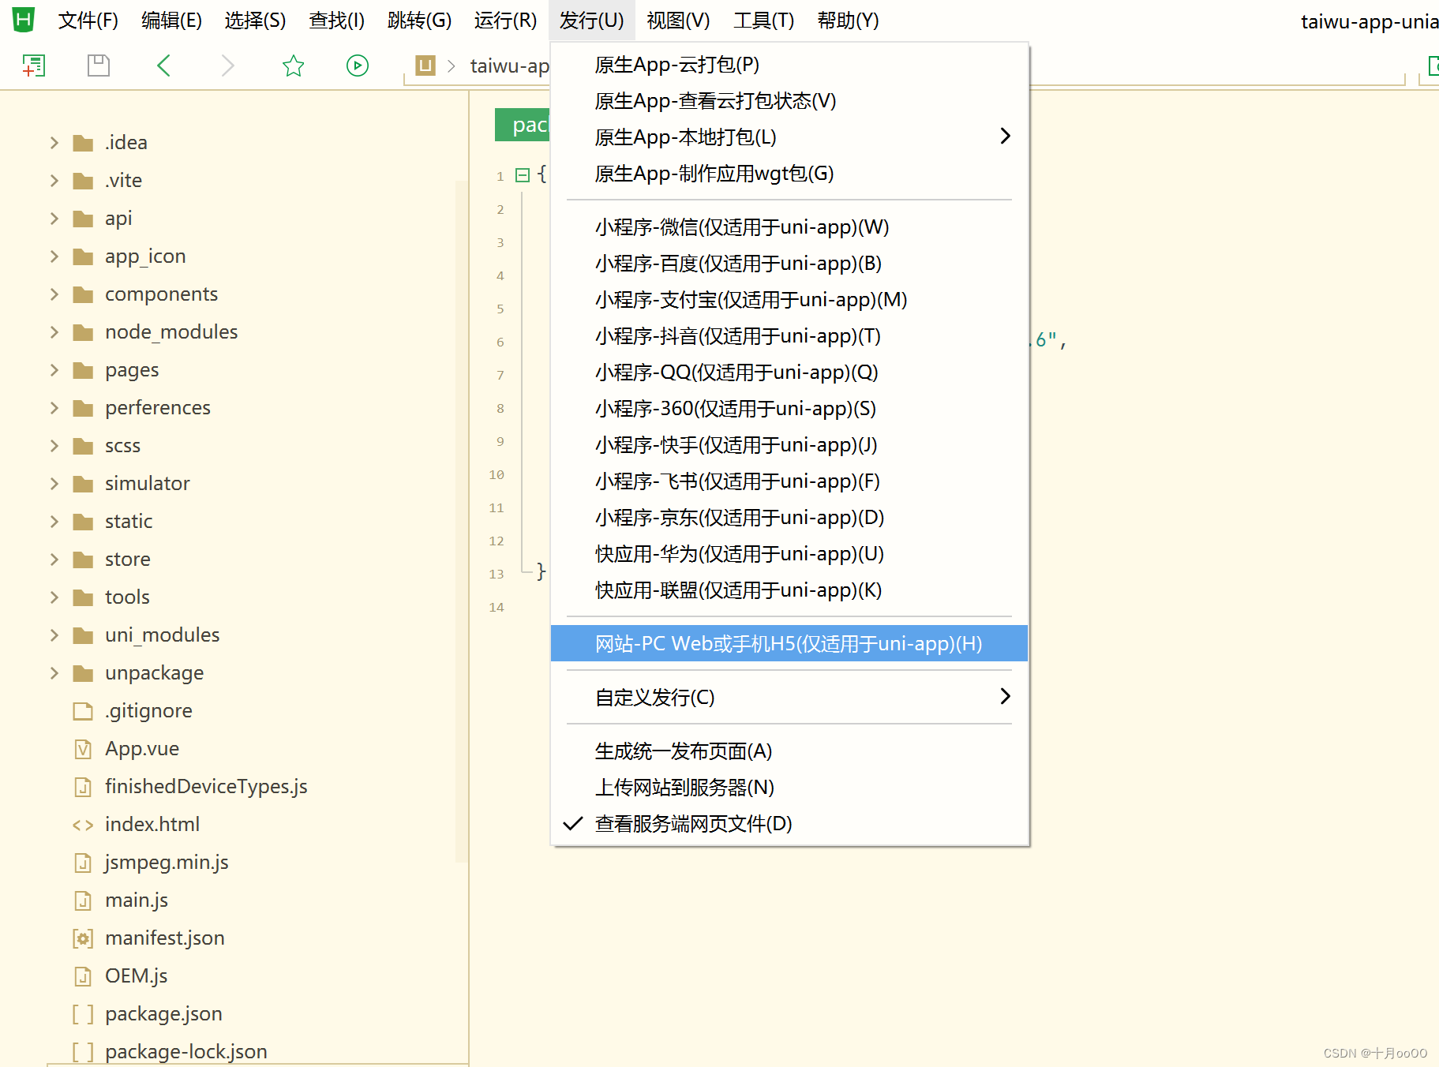
Task: Choose 上传网站到服务器(N)
Action: [789, 788]
